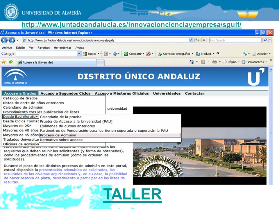Expand the Google toolbar search dropdown
This screenshot has width=279, height=209.
pos(79,54)
